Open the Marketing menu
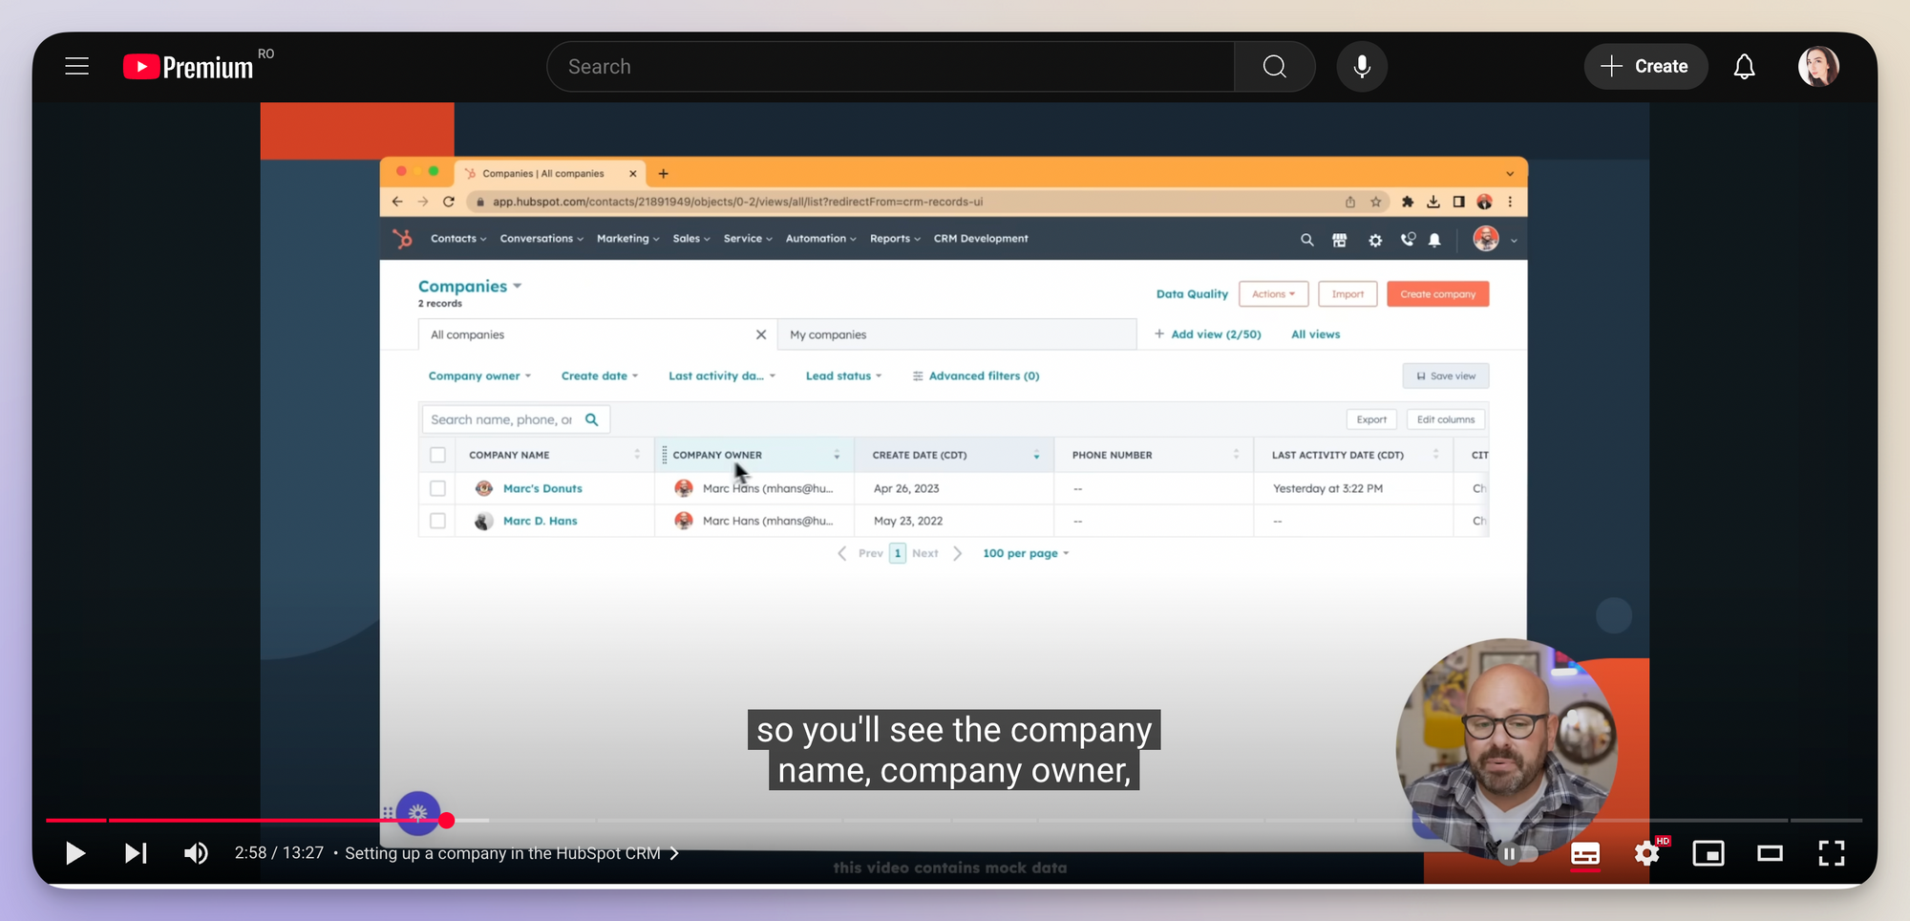Screen dimensions: 1910x921 (627, 239)
